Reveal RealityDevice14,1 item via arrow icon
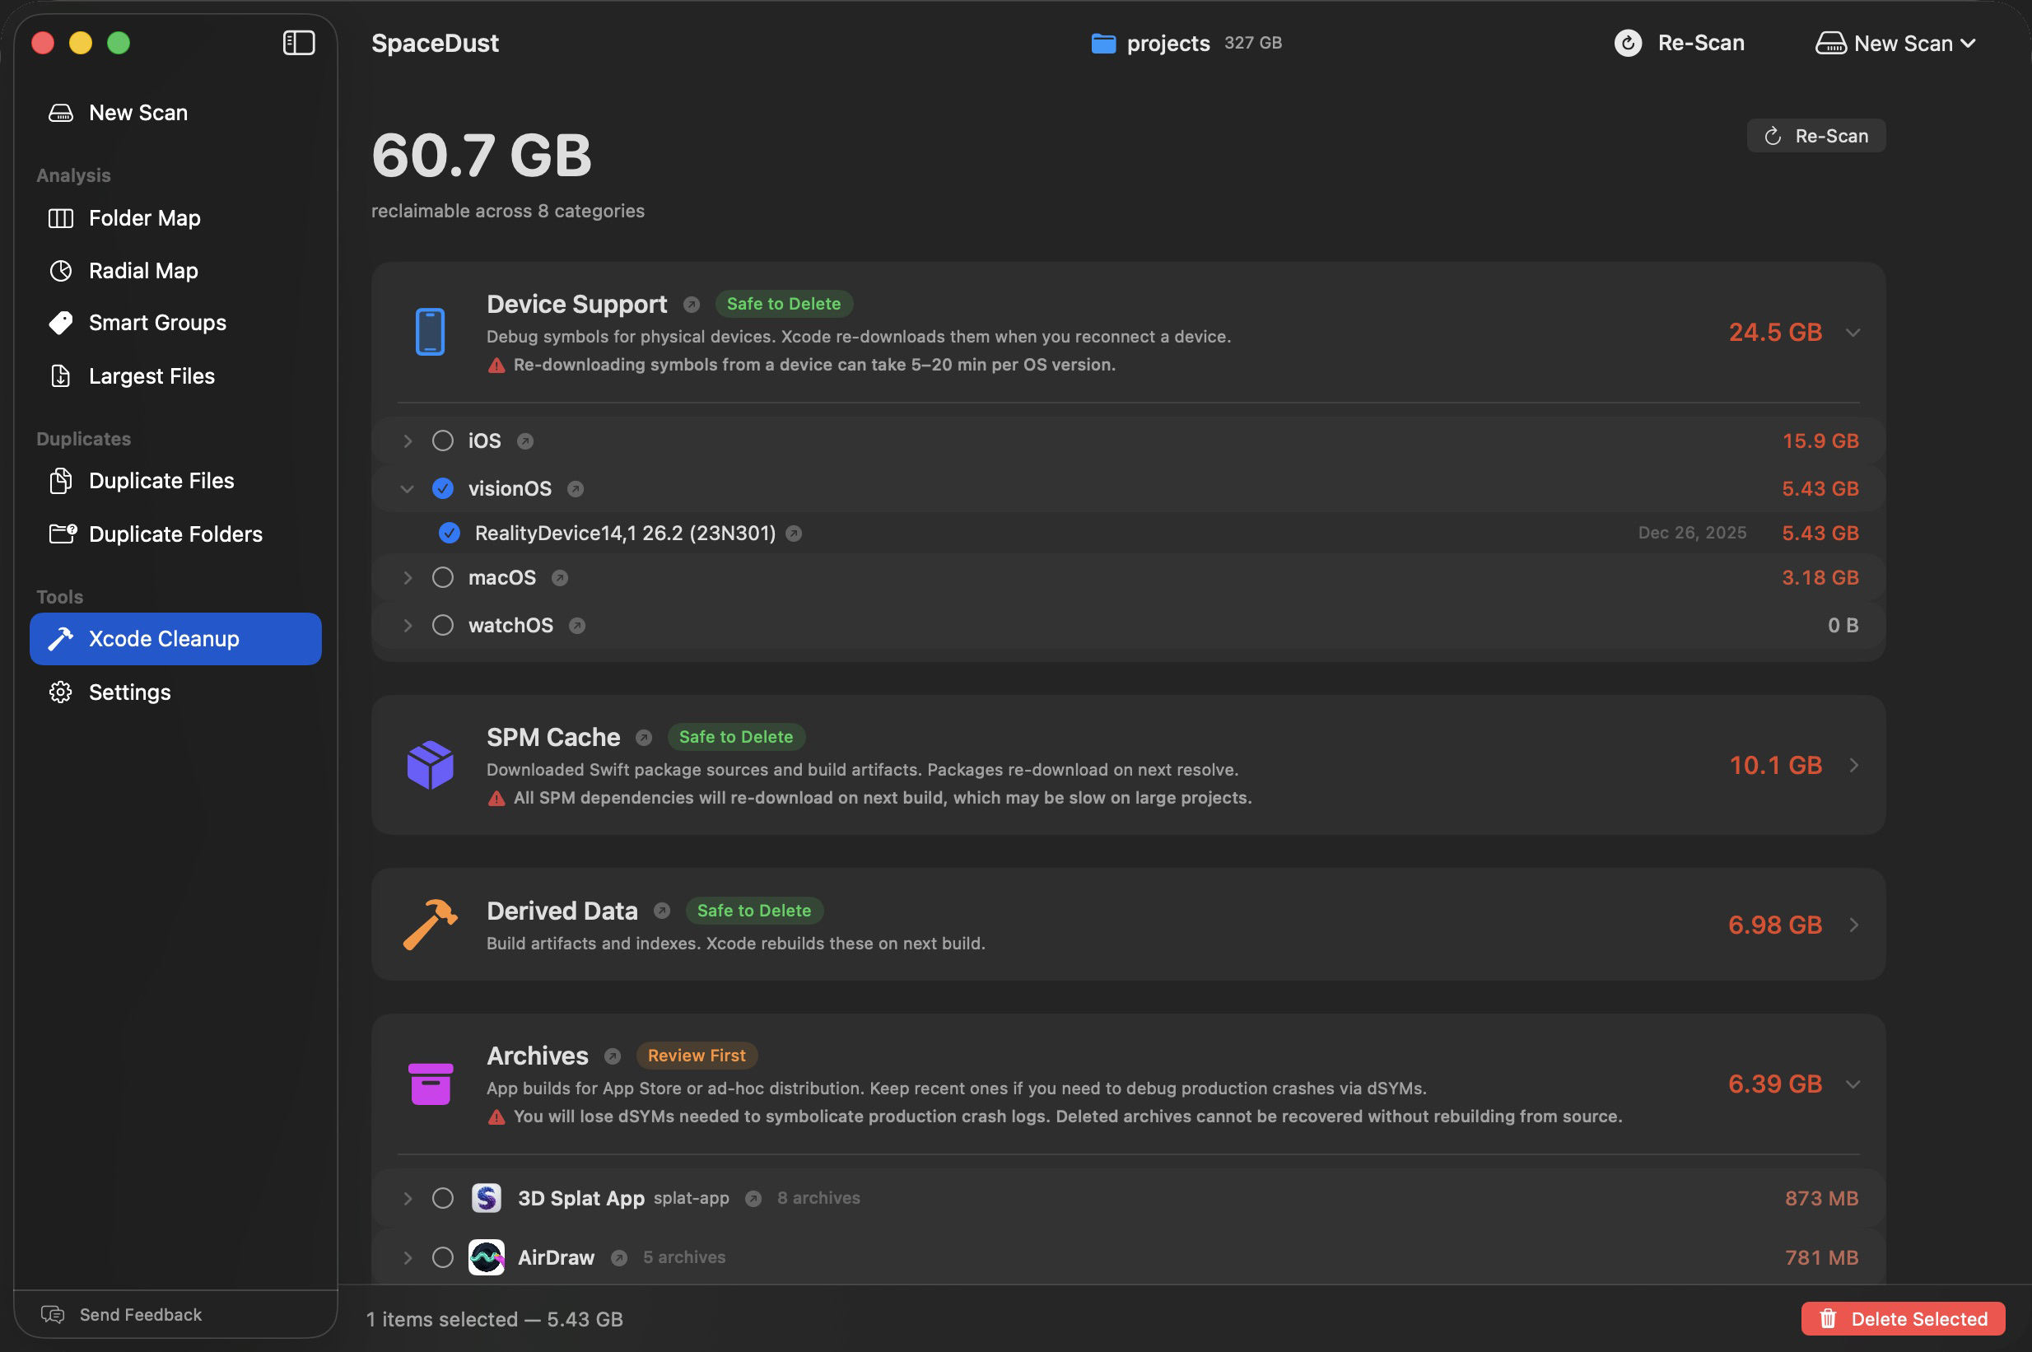Screen dimensions: 2032x1352 click(794, 534)
